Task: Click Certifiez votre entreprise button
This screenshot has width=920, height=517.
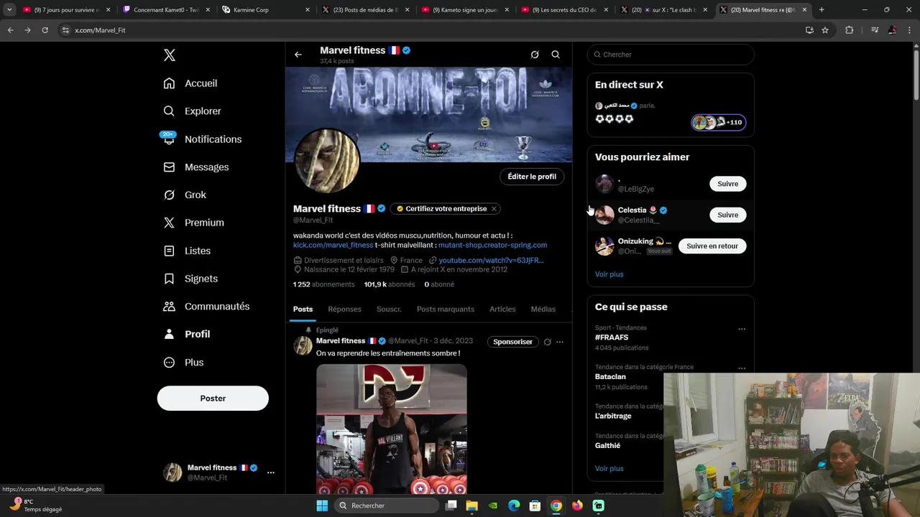Action: [446, 209]
